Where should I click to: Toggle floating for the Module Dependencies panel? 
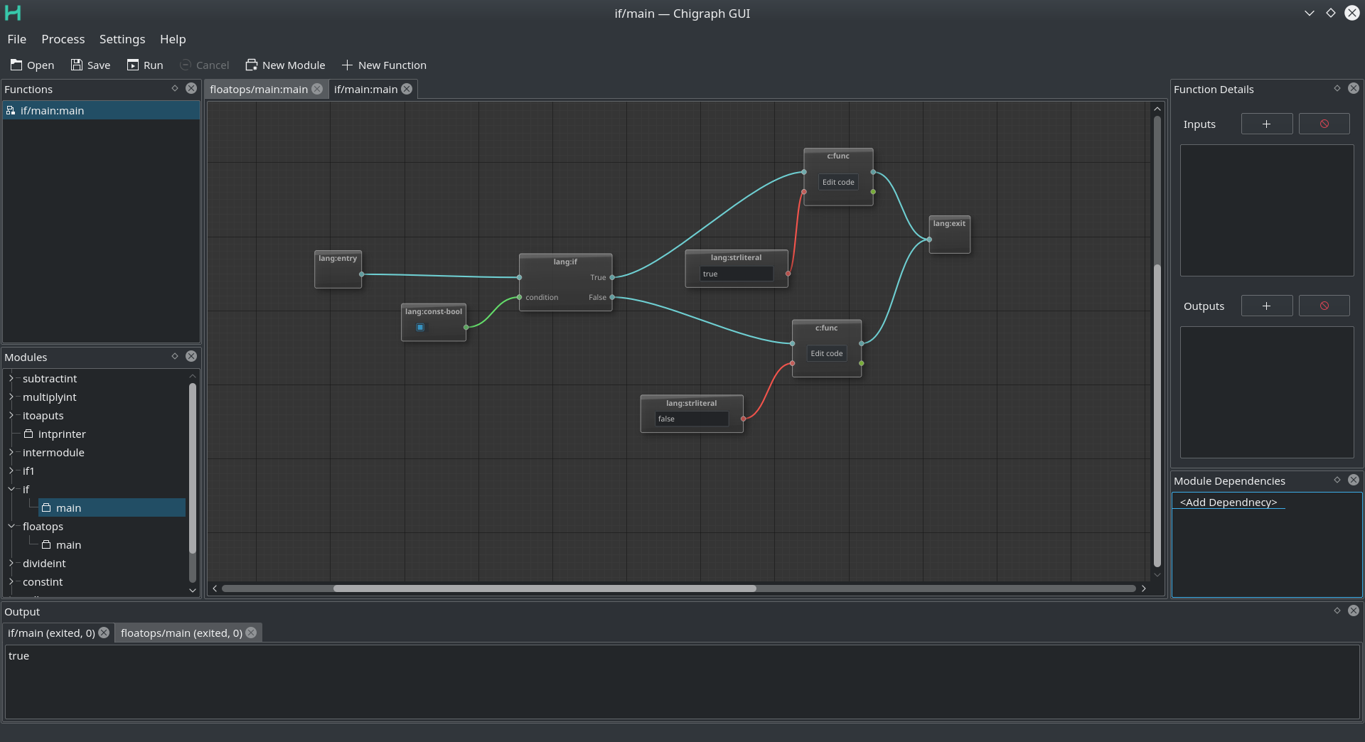[1337, 480]
